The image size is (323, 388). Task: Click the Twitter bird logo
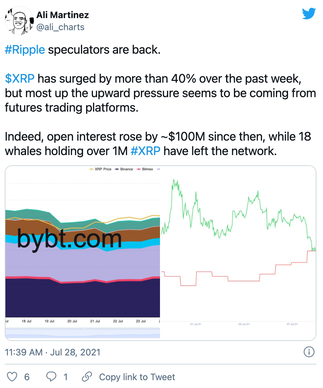click(309, 14)
